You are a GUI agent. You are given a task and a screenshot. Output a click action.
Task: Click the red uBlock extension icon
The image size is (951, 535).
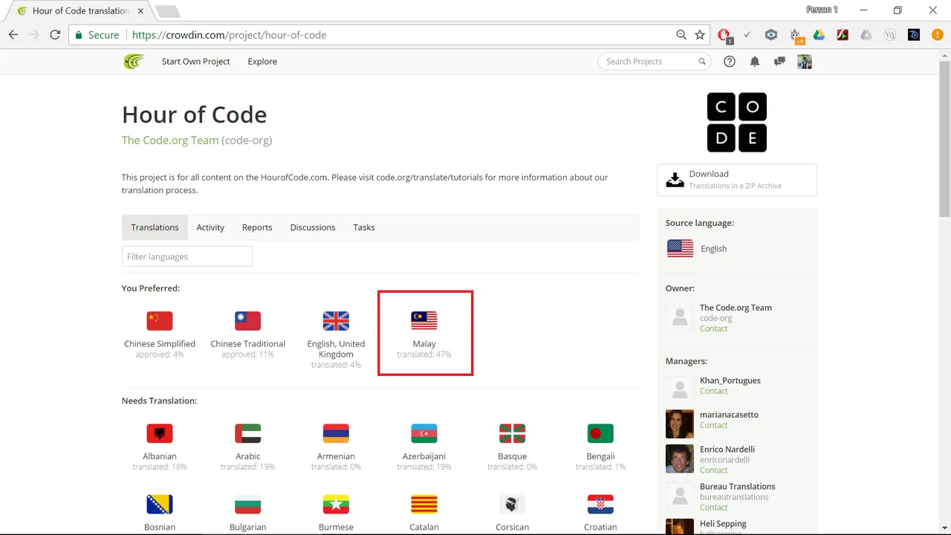724,35
